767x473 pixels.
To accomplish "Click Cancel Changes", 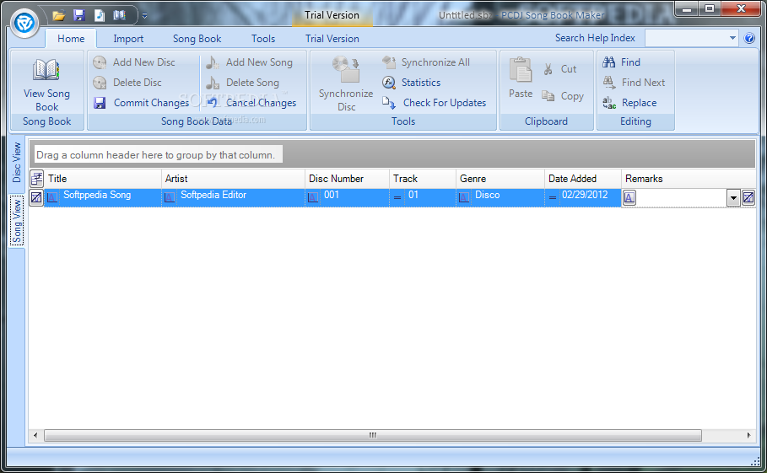I will (x=251, y=103).
